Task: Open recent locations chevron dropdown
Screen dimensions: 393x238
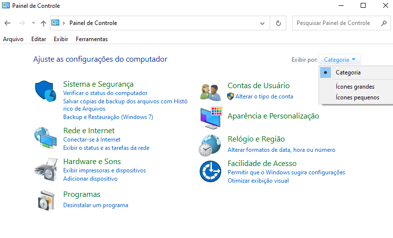Action: pyautogui.click(x=33, y=23)
